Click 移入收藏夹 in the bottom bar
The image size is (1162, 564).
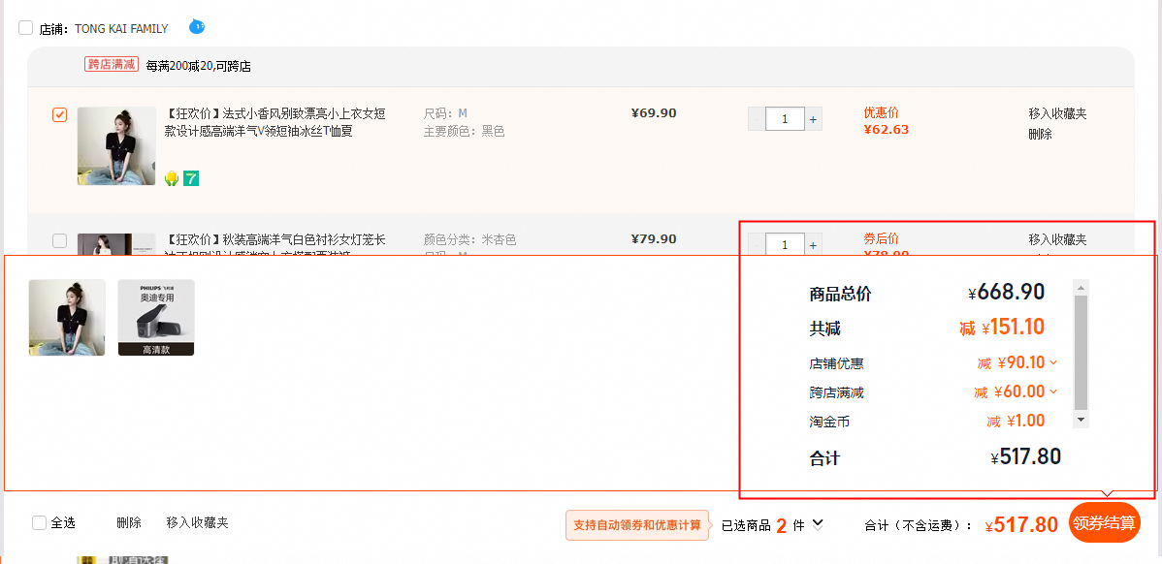(x=197, y=522)
